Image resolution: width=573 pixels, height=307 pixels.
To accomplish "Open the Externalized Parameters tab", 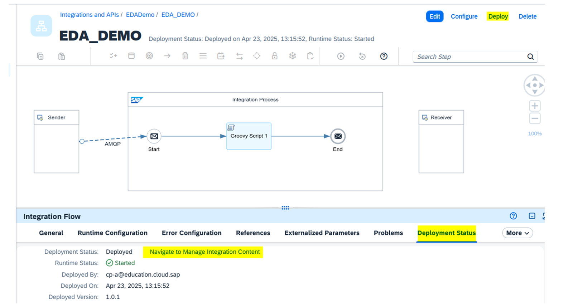I will coord(322,233).
